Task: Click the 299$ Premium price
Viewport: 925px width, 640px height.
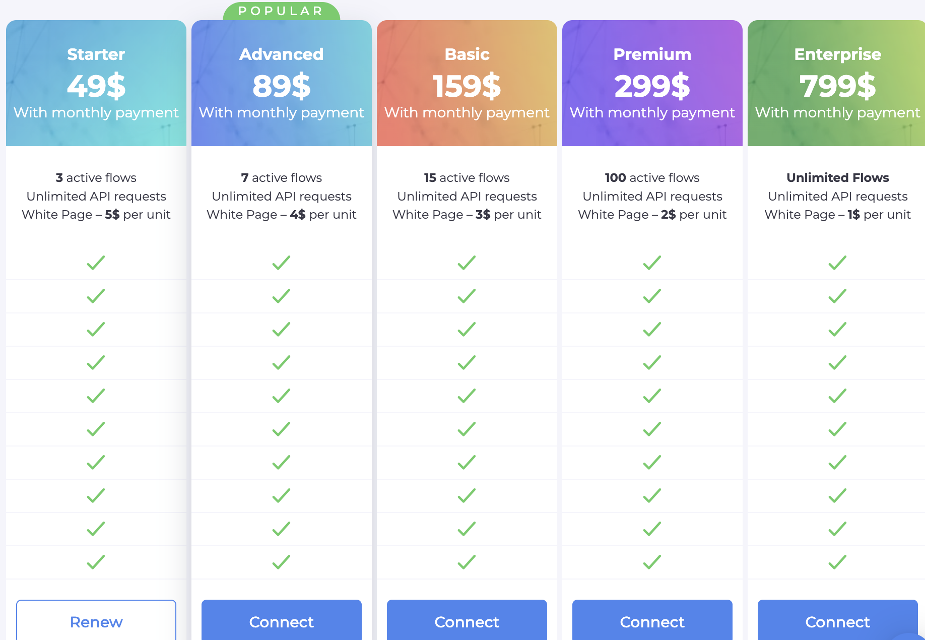Action: pos(652,86)
